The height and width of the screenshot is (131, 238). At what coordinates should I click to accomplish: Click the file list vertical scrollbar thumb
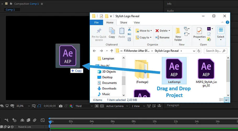coord(228,71)
